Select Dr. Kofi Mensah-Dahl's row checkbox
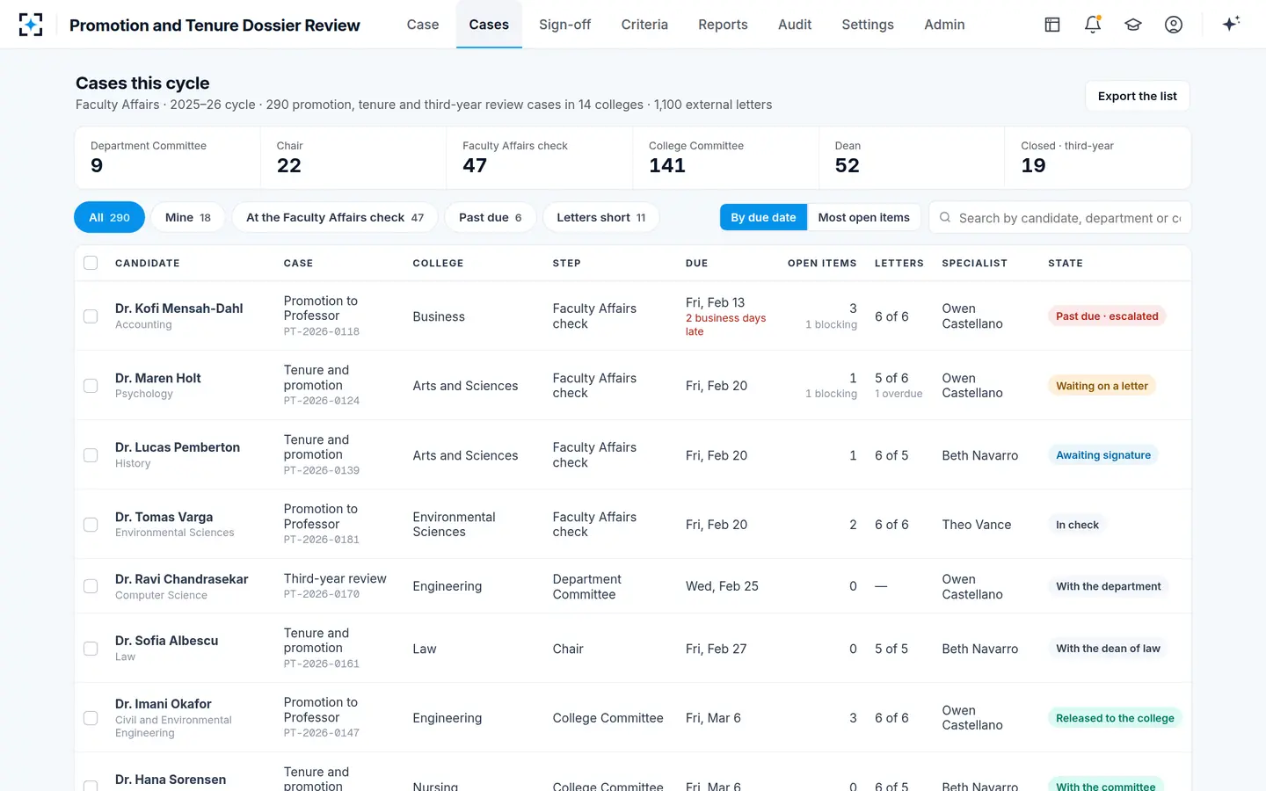Screen dimensions: 1266x791 click(x=91, y=316)
